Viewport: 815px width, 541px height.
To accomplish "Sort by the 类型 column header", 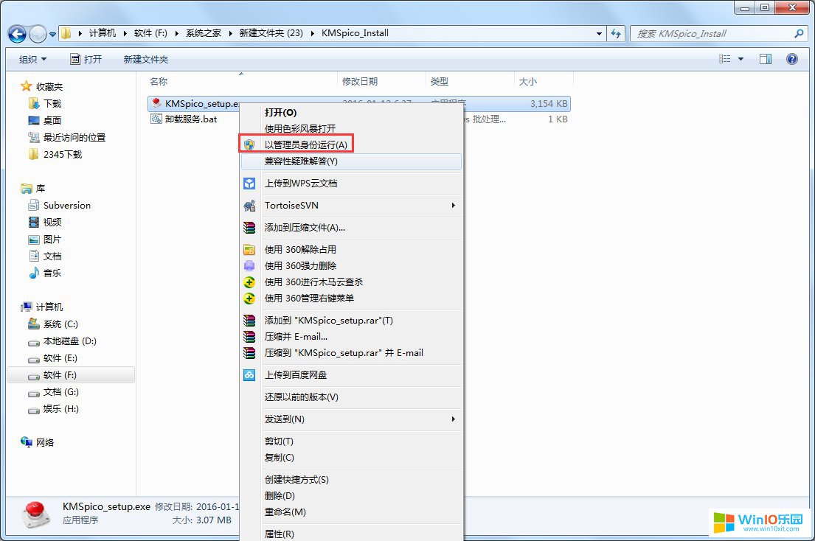I will [x=439, y=82].
